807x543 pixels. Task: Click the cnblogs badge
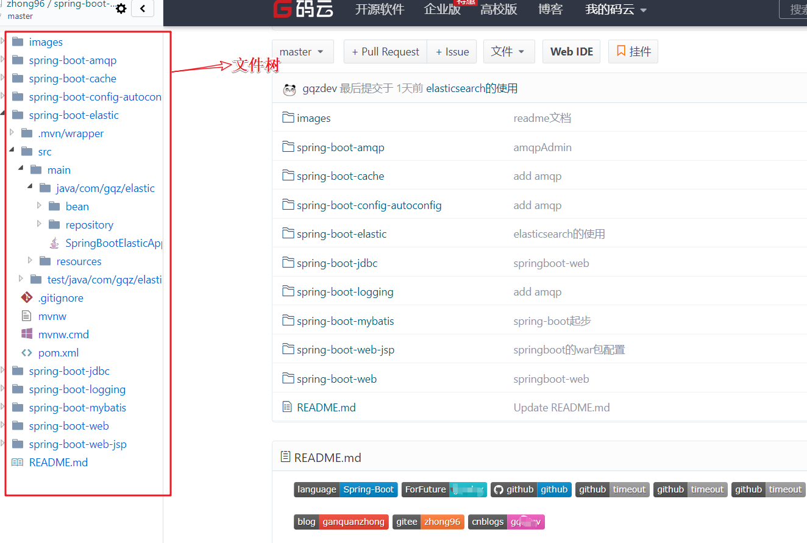[507, 522]
